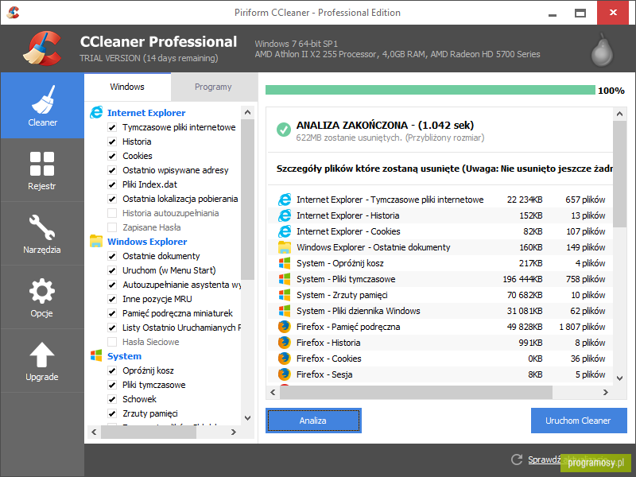Click the green 100% progress bar

point(430,90)
